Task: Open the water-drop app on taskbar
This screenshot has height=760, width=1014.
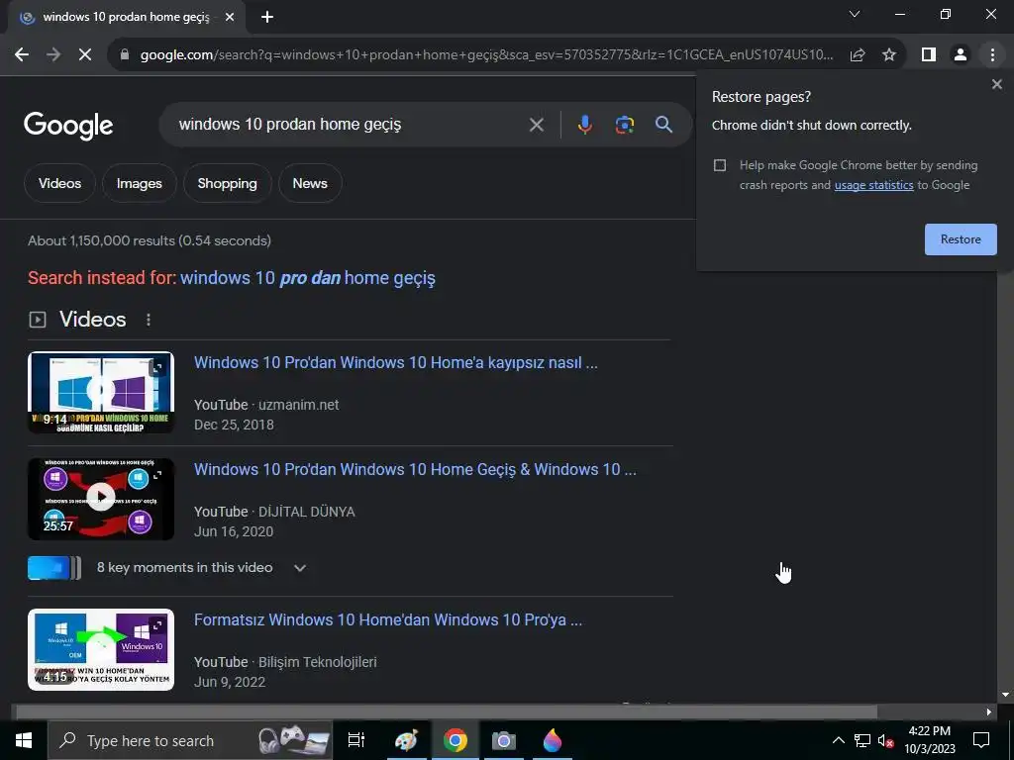Action: (x=553, y=740)
